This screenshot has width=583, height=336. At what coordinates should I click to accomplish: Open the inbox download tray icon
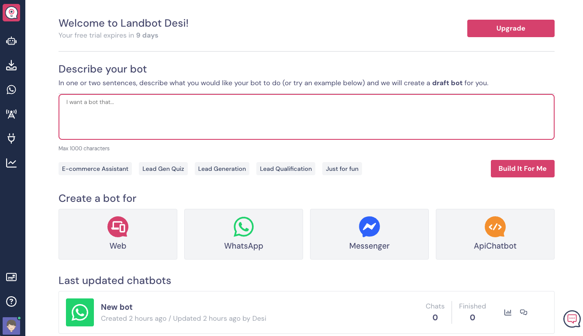[x=11, y=66]
